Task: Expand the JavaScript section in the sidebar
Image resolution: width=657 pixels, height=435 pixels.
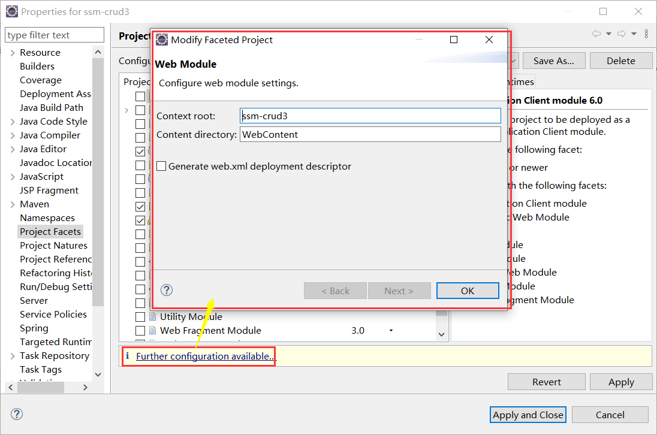Action: (x=13, y=176)
